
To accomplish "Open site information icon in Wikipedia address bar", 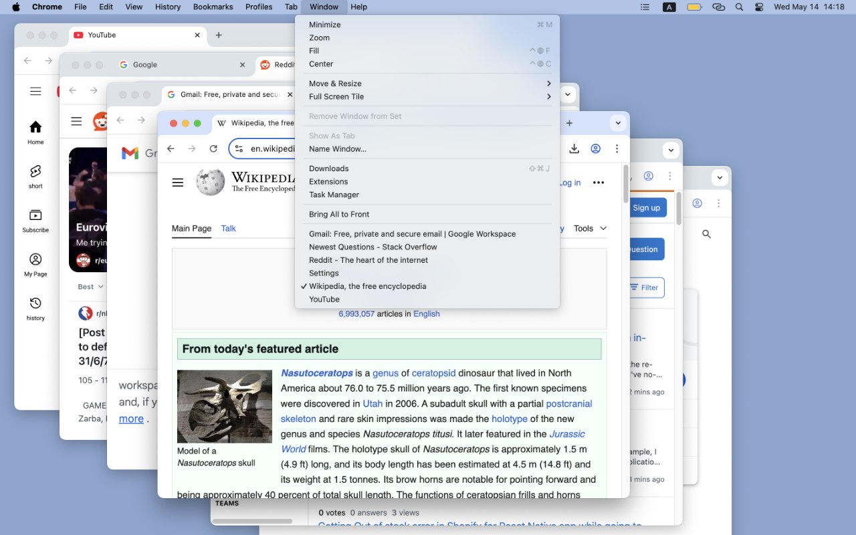I will (239, 148).
